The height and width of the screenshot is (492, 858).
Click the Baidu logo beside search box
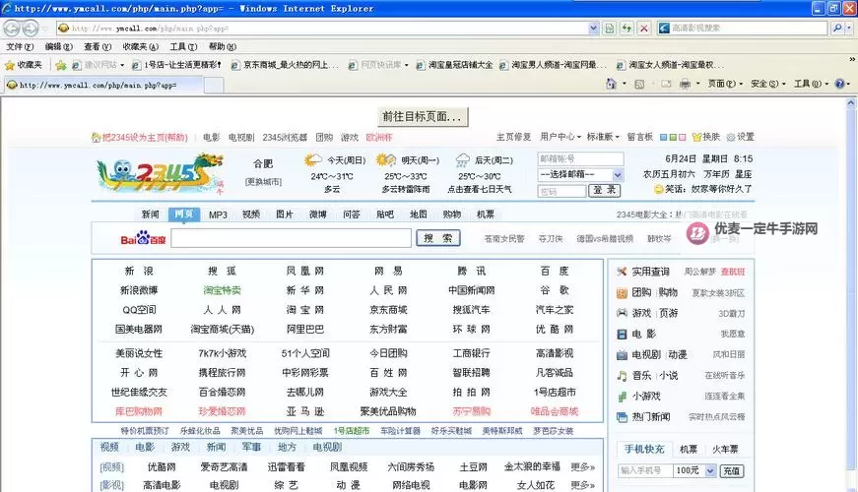click(x=143, y=238)
